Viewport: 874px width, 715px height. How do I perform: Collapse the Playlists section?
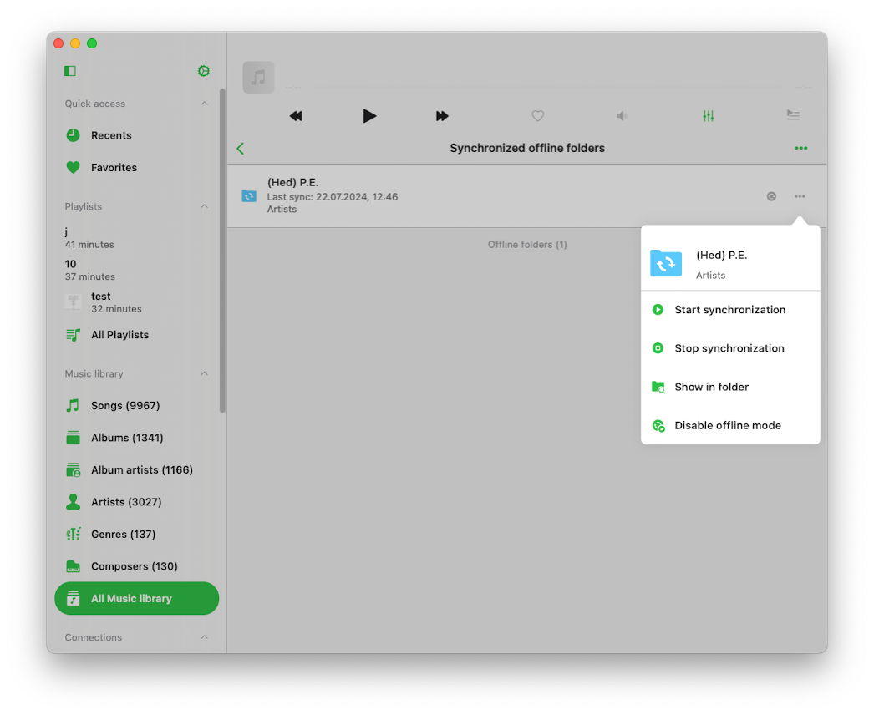205,206
